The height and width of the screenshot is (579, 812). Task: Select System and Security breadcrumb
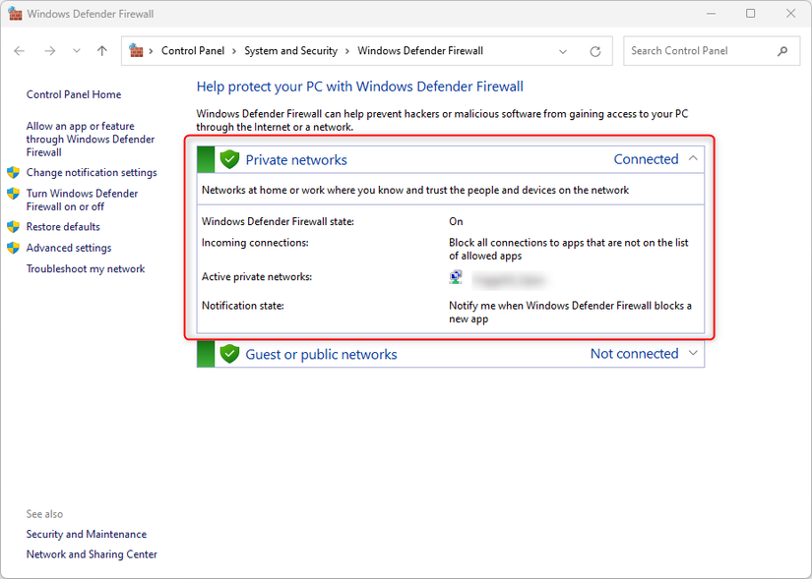click(290, 51)
